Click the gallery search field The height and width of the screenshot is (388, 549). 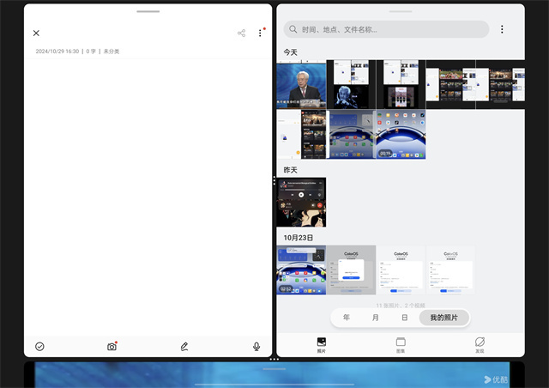click(x=386, y=29)
